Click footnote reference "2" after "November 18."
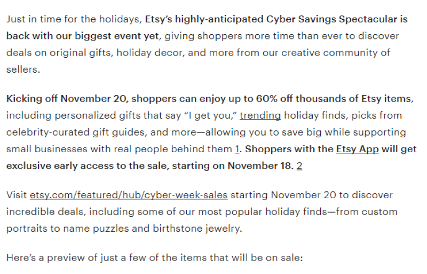427x274 pixels. click(x=299, y=166)
